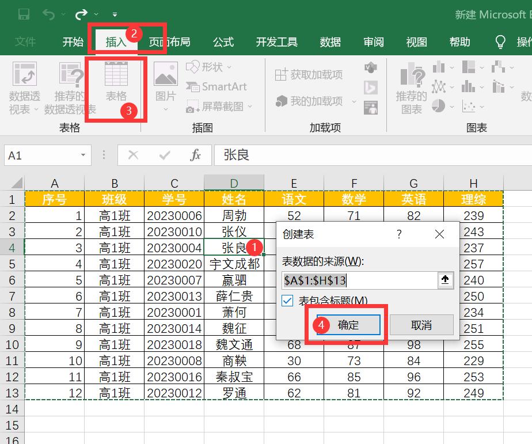Insert a scatter or bubble chart icon
This screenshot has height=444, width=532.
pyautogui.click(x=469, y=107)
